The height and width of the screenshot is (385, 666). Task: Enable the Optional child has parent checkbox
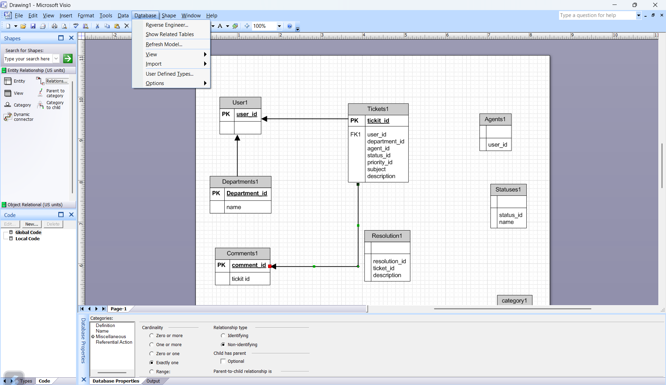pyautogui.click(x=223, y=361)
